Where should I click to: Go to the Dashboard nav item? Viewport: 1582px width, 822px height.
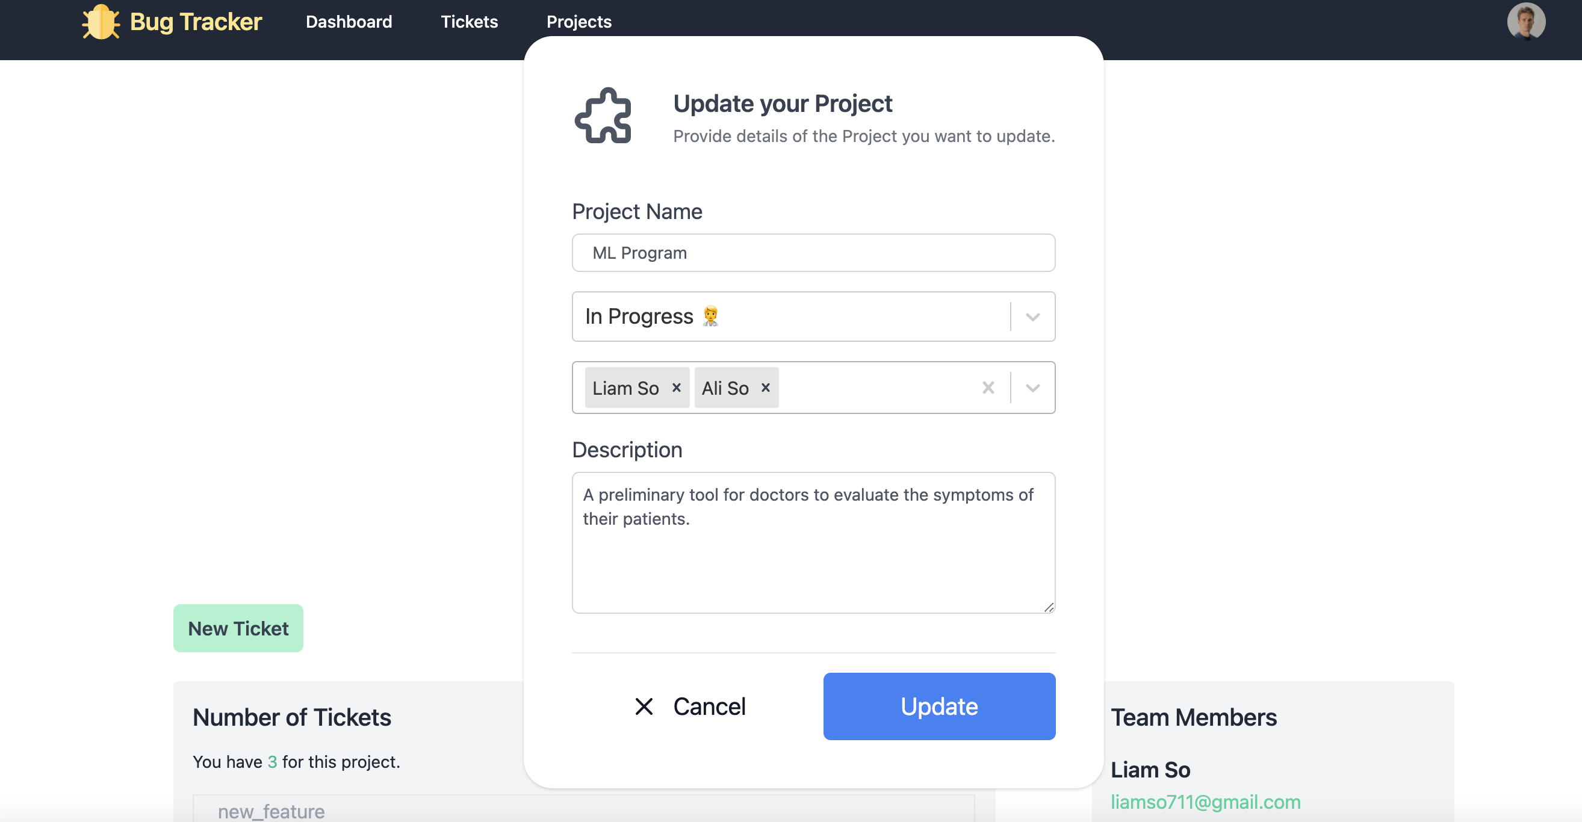349,22
